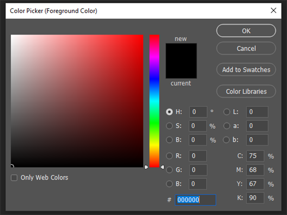Select the HSB brightness B radio button

coord(169,140)
